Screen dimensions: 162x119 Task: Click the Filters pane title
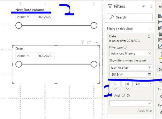[119, 6]
